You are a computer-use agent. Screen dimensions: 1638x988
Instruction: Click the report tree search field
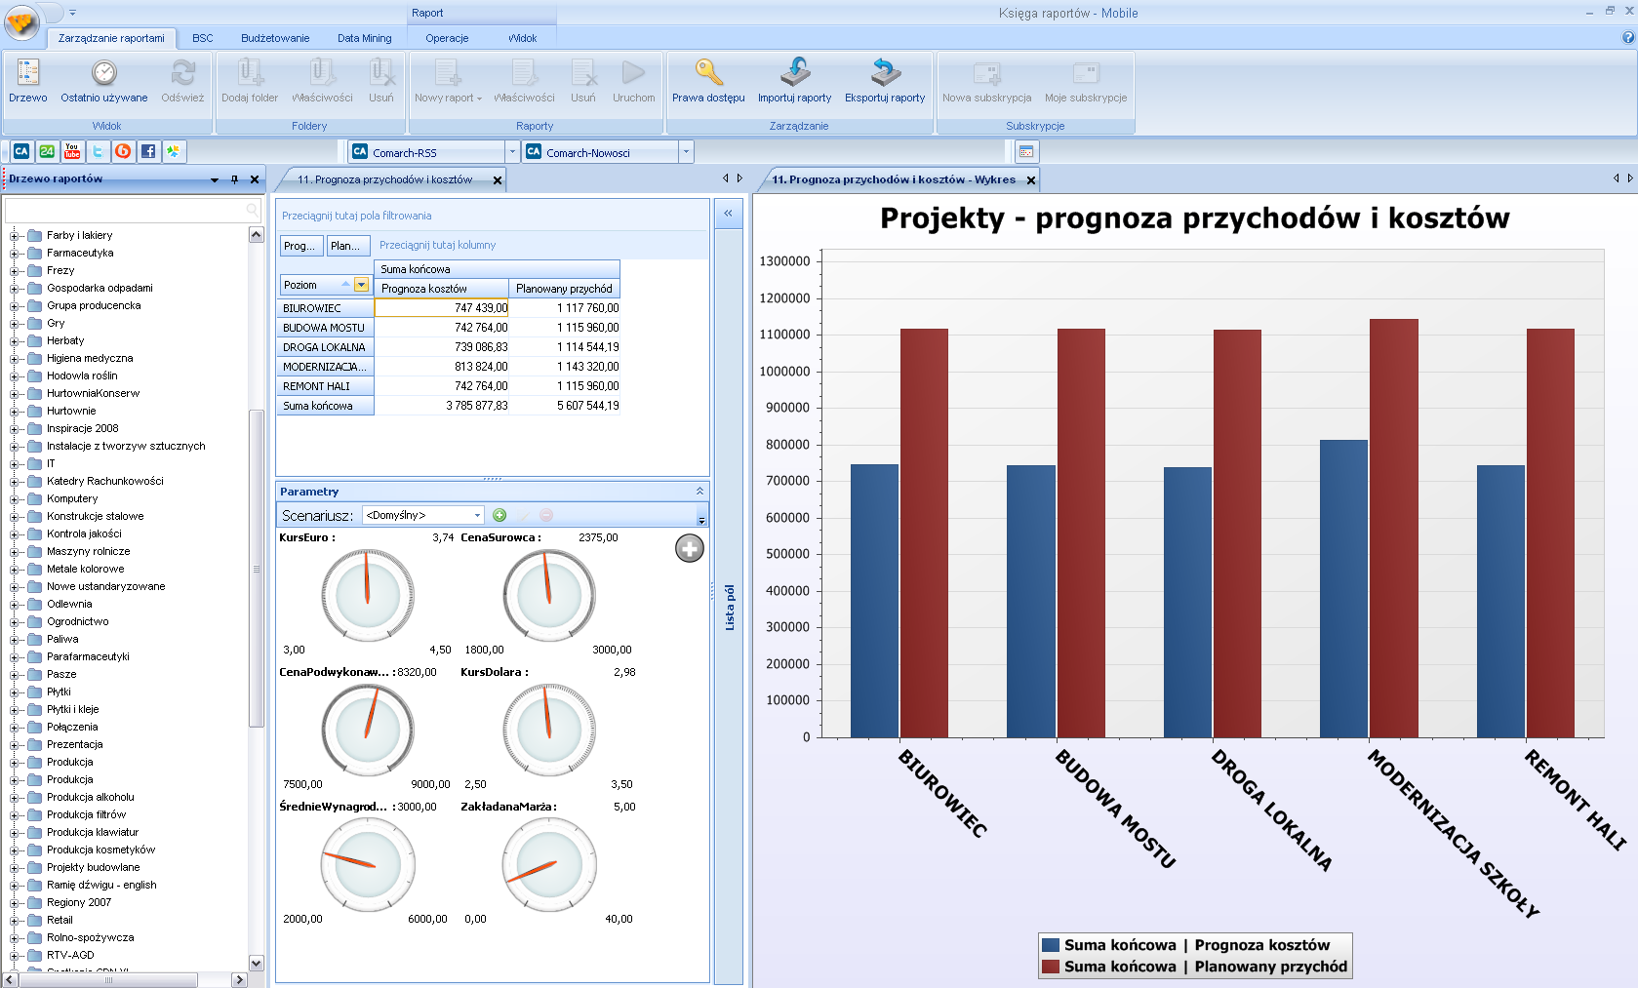(x=134, y=210)
